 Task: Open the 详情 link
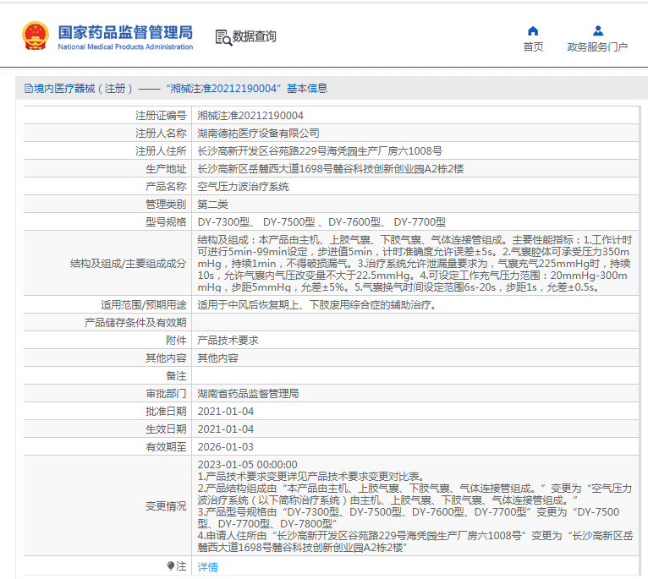207,566
